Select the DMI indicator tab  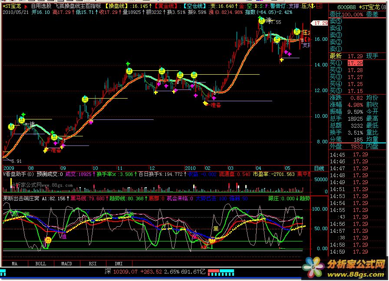click(118, 263)
